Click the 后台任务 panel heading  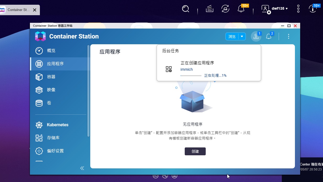point(171,51)
